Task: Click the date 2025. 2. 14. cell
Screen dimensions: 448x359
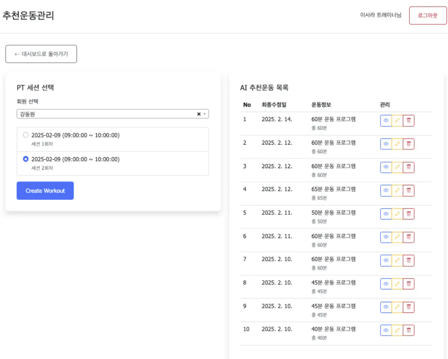Action: coord(277,119)
